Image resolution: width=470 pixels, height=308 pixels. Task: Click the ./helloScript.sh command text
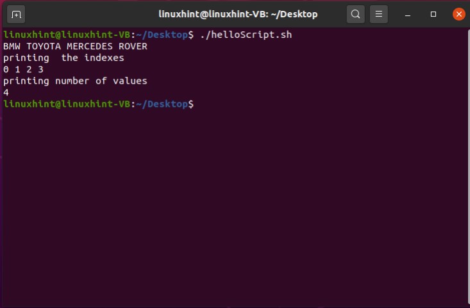[x=246, y=35]
